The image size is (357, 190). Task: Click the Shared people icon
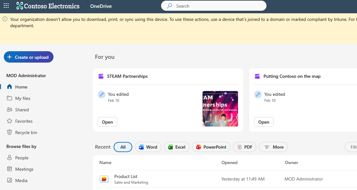coord(9,110)
